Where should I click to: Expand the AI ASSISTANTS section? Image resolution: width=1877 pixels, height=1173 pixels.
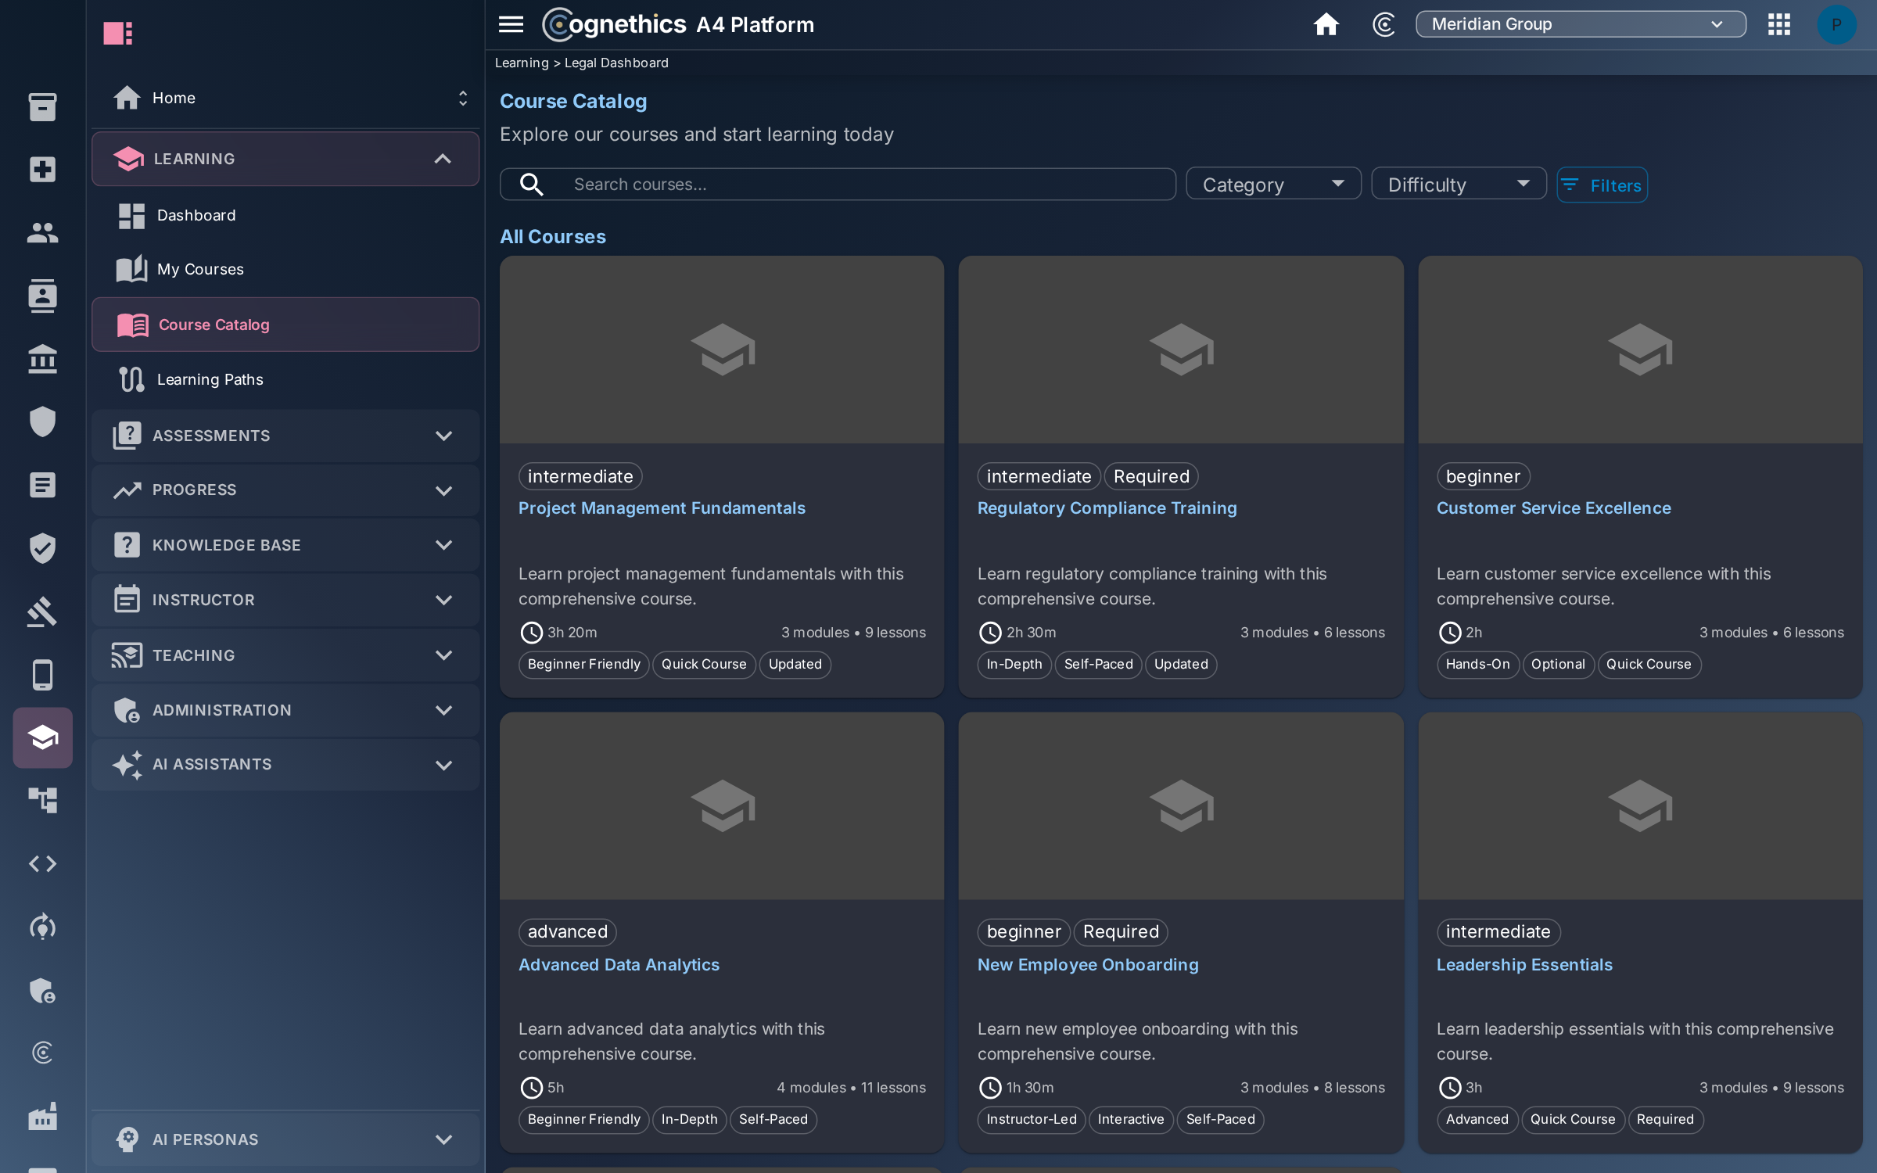285,765
